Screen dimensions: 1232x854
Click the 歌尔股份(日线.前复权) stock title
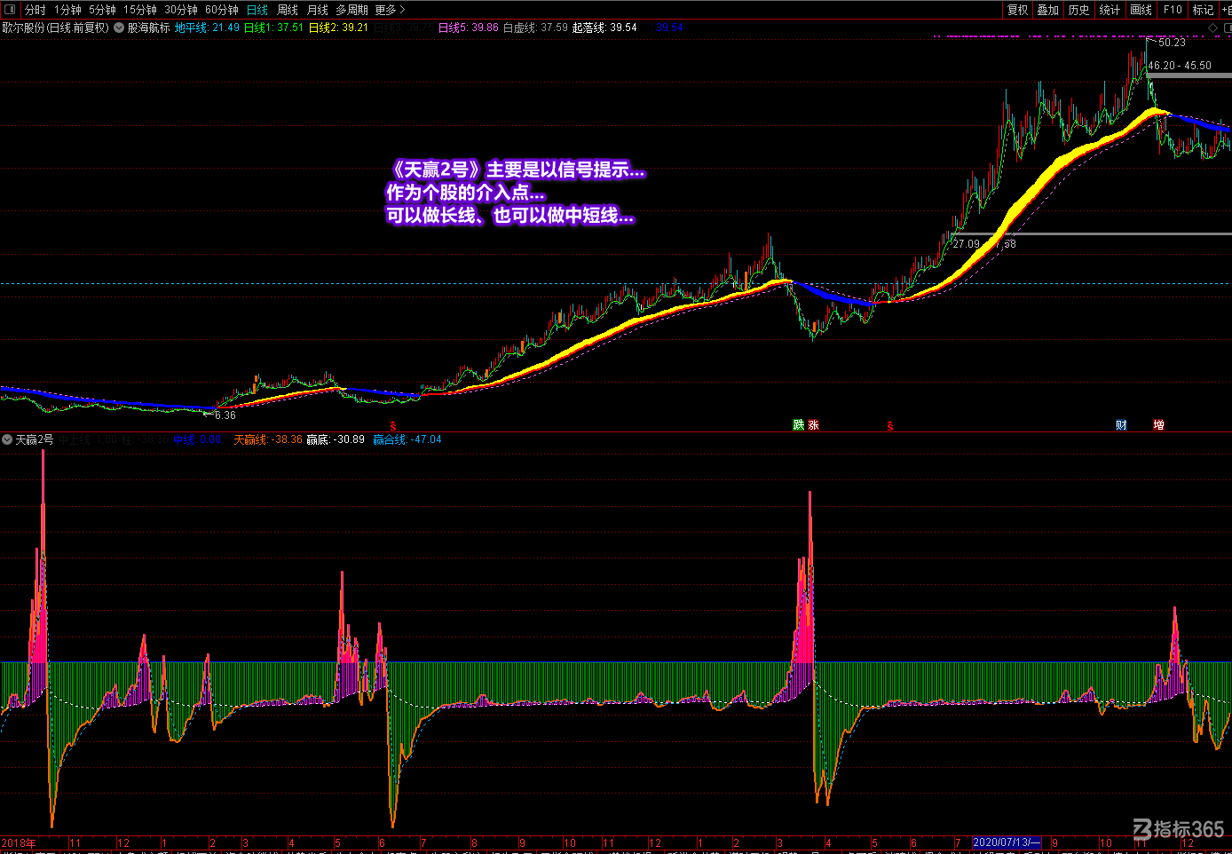[55, 28]
